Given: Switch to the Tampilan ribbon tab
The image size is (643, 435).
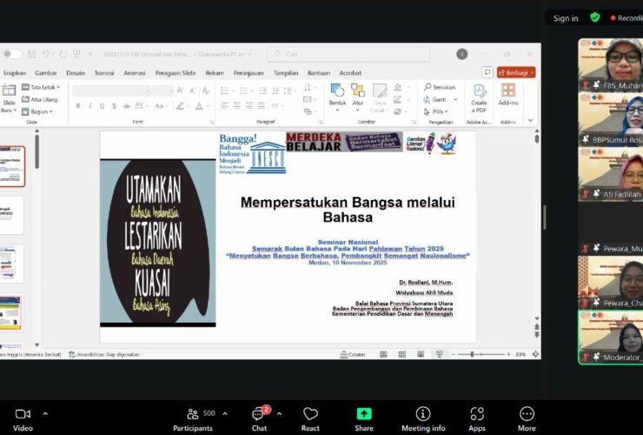Looking at the screenshot, I should 286,73.
